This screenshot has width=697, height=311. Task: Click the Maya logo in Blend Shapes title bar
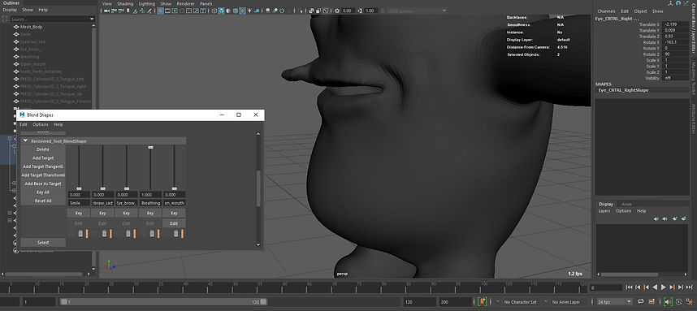(22, 114)
